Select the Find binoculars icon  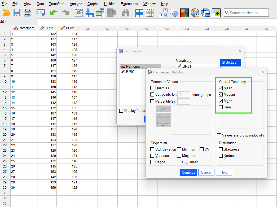[126, 12]
